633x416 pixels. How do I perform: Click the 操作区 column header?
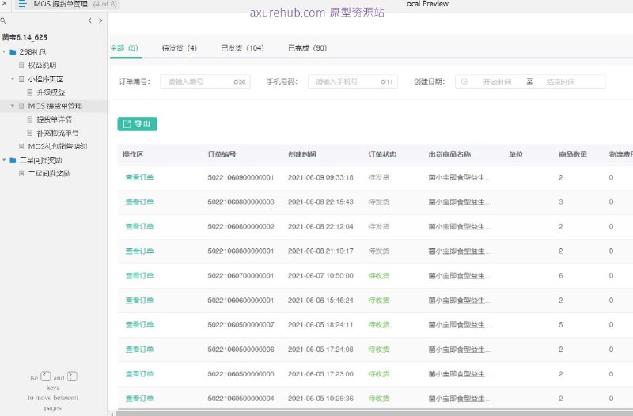[133, 154]
